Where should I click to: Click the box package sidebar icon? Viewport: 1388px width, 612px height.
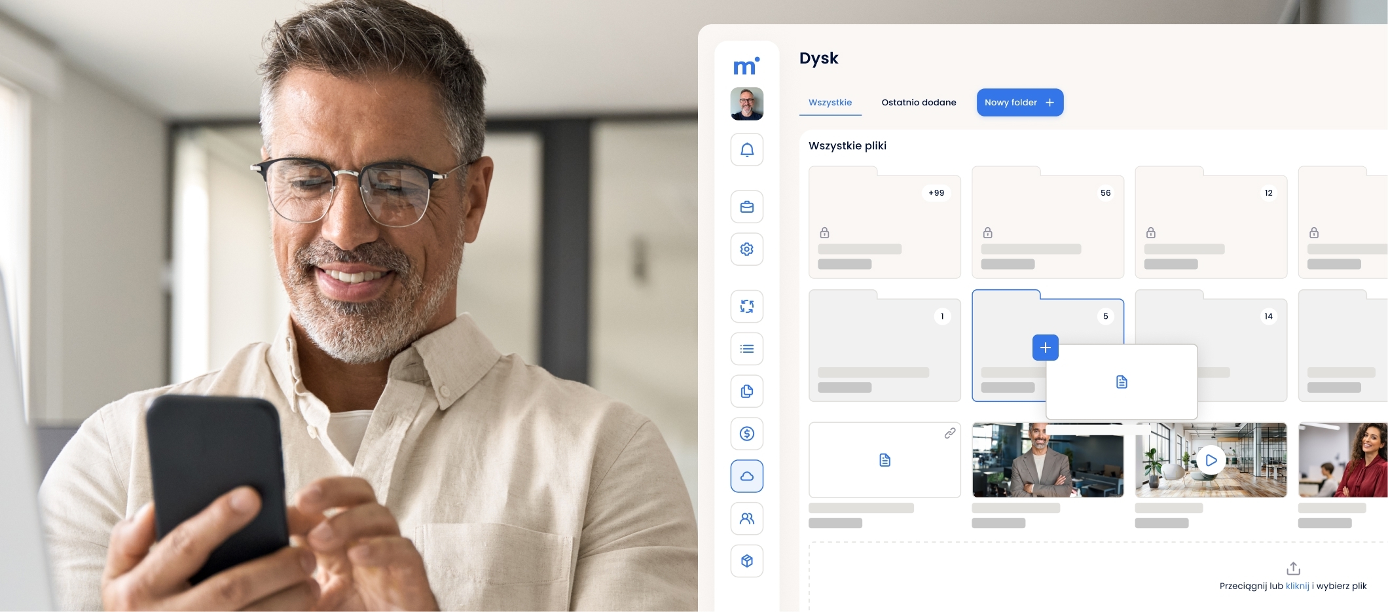[x=746, y=561]
